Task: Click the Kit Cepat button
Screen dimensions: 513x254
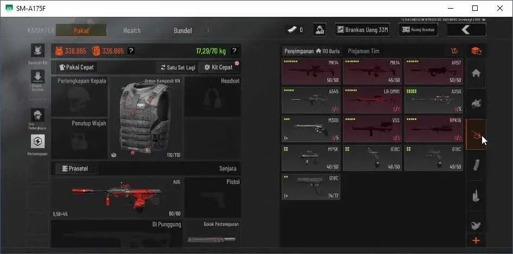Action: click(x=219, y=67)
